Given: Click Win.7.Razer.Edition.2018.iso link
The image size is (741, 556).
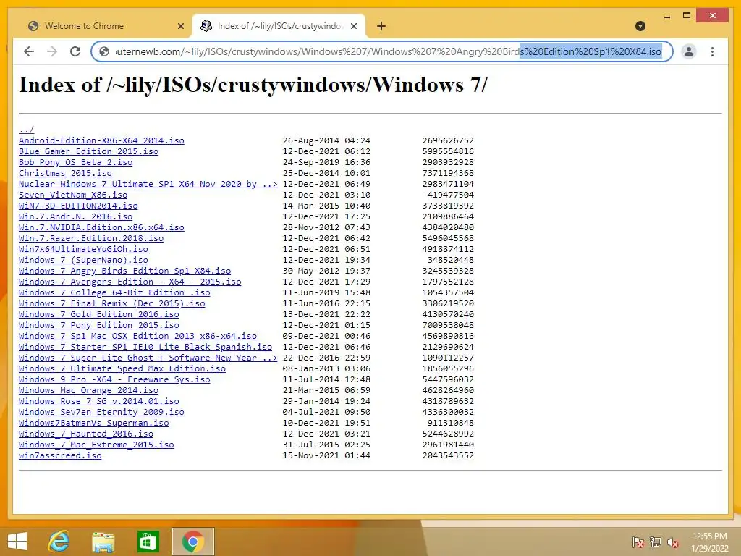Looking at the screenshot, I should point(91,238).
